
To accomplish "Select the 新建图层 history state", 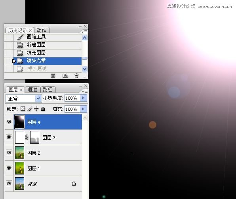I will tap(48, 45).
